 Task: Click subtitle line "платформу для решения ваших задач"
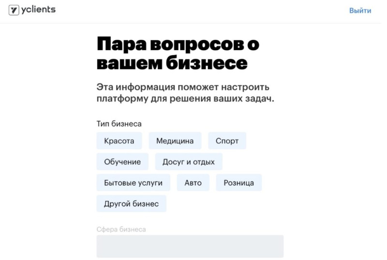185,99
